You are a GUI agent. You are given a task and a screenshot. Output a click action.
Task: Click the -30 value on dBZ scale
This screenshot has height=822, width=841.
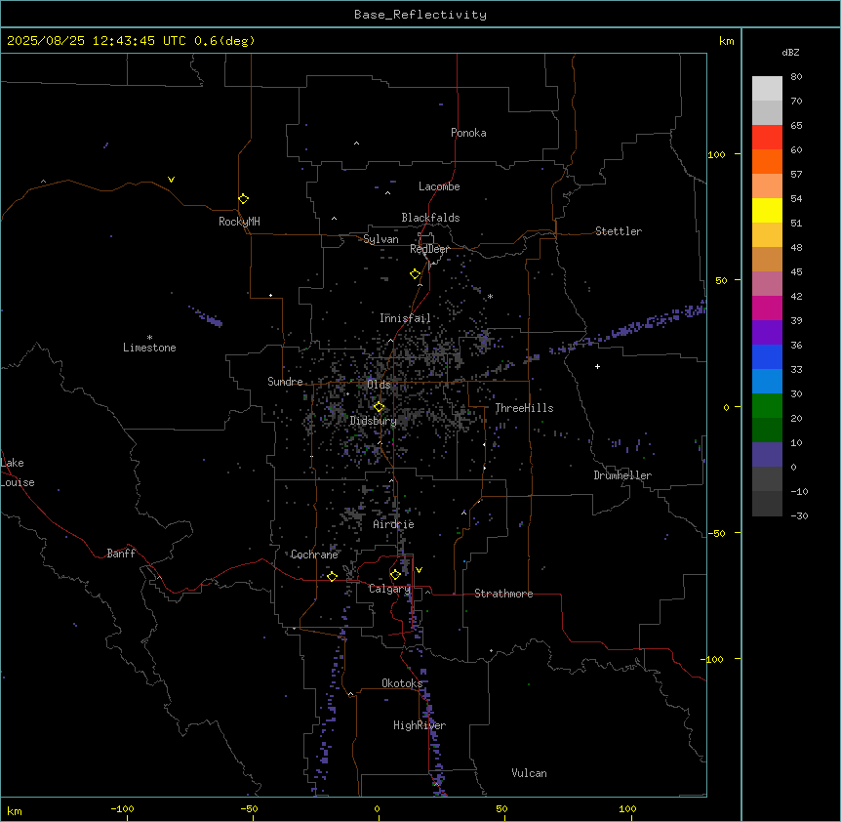coord(799,515)
